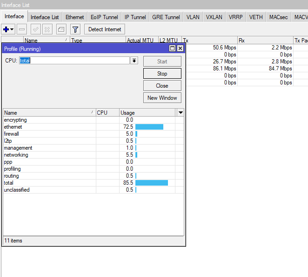Click the 86.1 Mbps Tx value

(x=225, y=69)
